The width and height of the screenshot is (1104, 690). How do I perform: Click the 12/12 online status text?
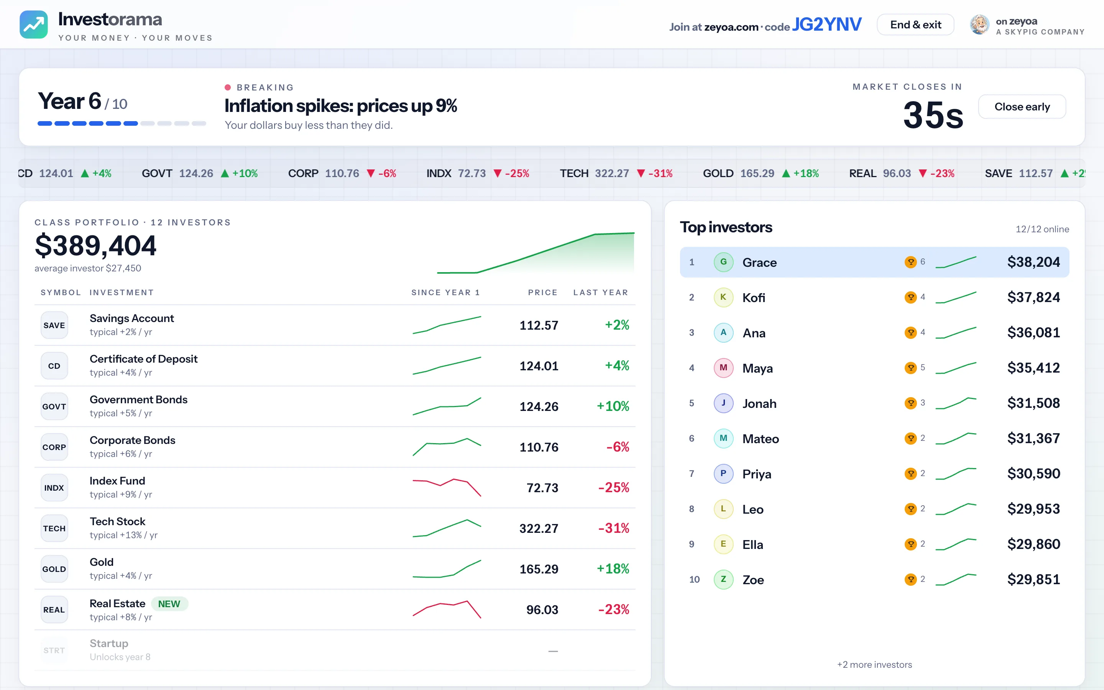point(1042,229)
